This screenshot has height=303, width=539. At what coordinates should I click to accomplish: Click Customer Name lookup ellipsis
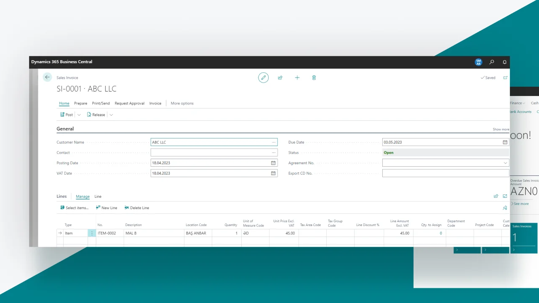[274, 142]
